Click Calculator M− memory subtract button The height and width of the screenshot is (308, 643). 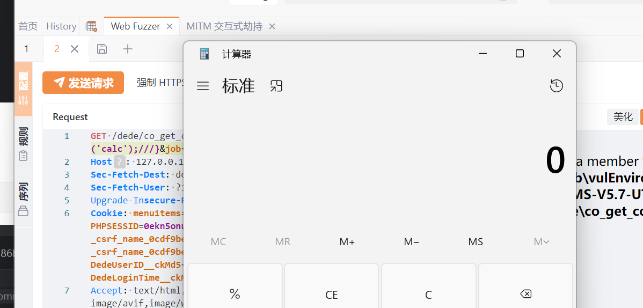[411, 242]
